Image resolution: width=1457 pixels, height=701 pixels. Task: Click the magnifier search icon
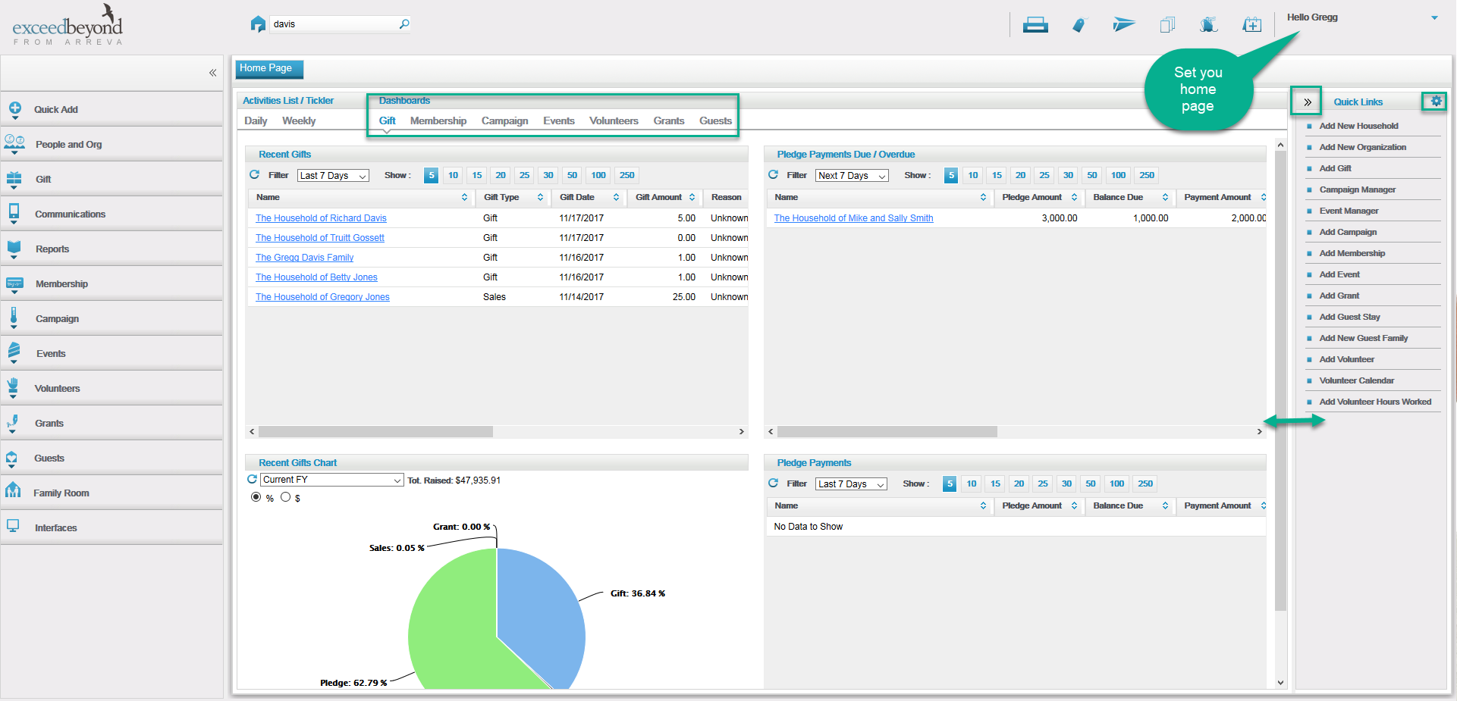404,24
